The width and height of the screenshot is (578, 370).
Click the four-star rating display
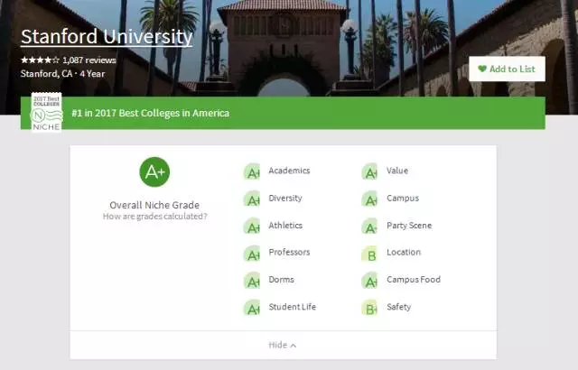tap(40, 60)
